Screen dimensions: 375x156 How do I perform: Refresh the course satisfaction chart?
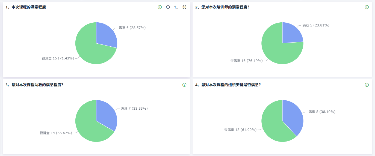168,7
